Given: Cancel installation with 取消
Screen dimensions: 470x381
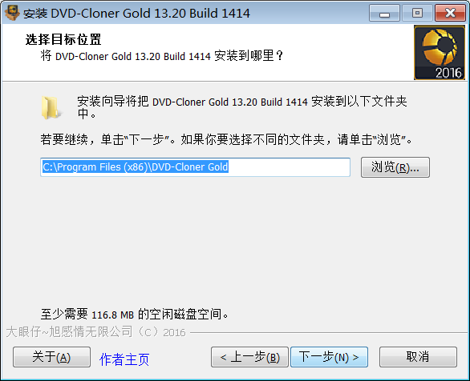Looking at the screenshot, I should (418, 357).
